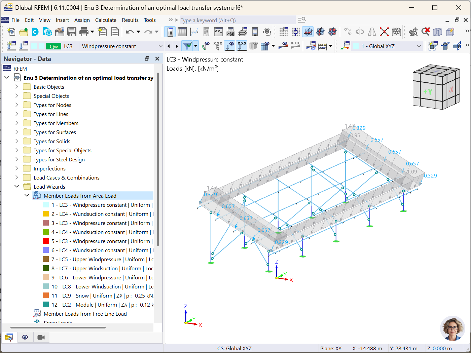Toggle visibility of the navigator panel eye icon

click(x=25, y=337)
